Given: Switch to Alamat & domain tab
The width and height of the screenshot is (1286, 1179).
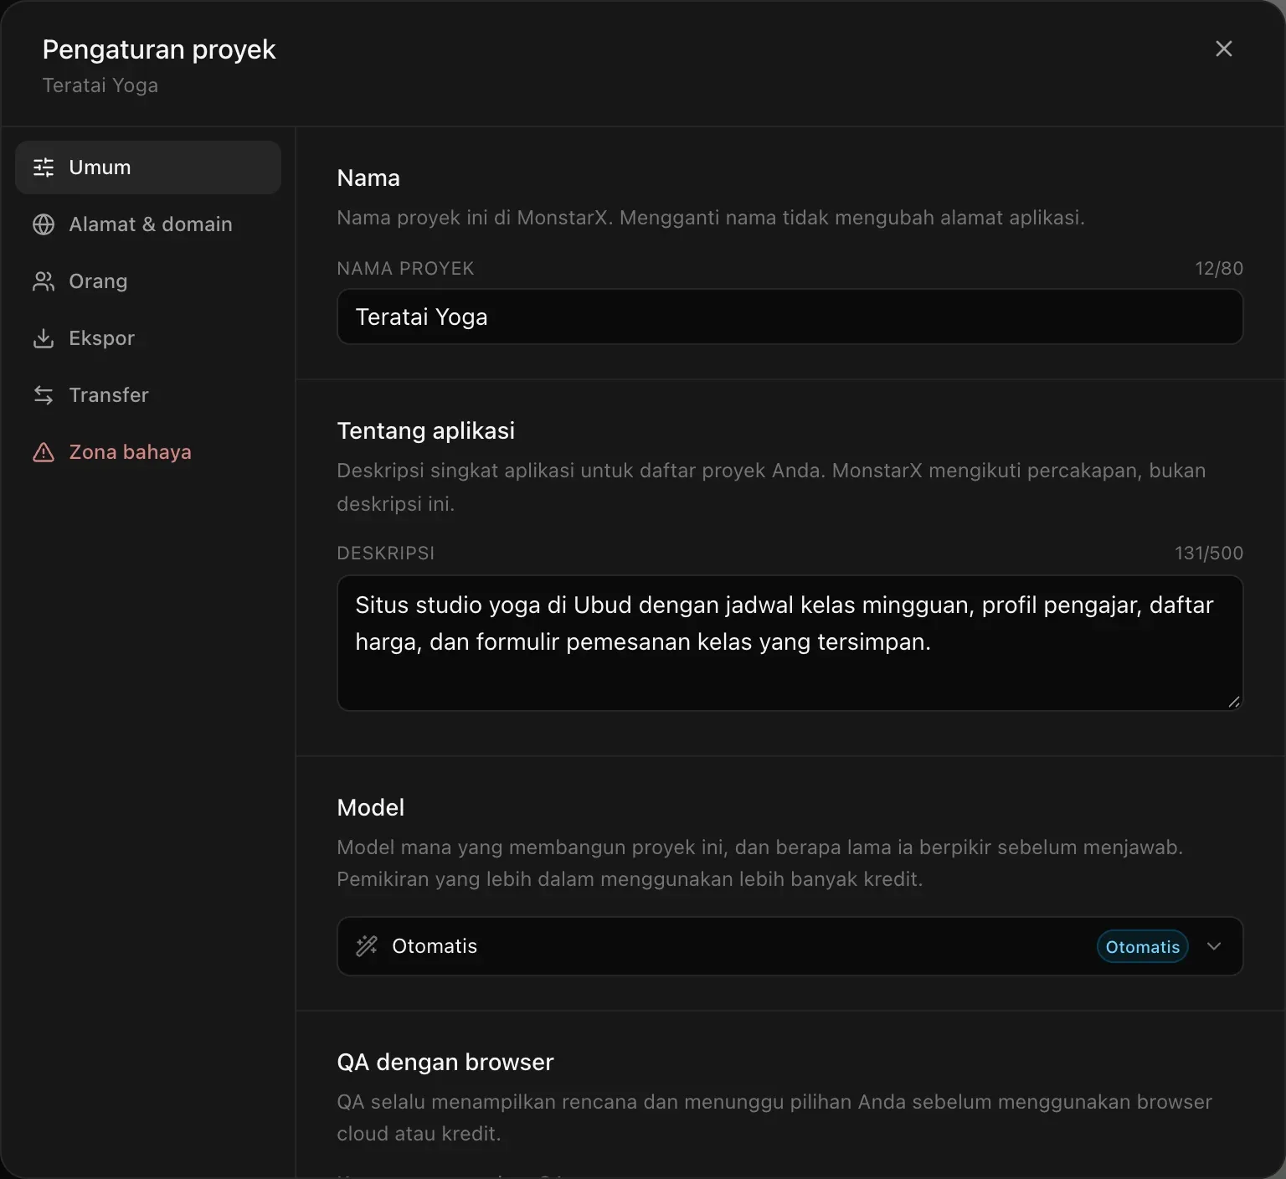Looking at the screenshot, I should tap(148, 224).
